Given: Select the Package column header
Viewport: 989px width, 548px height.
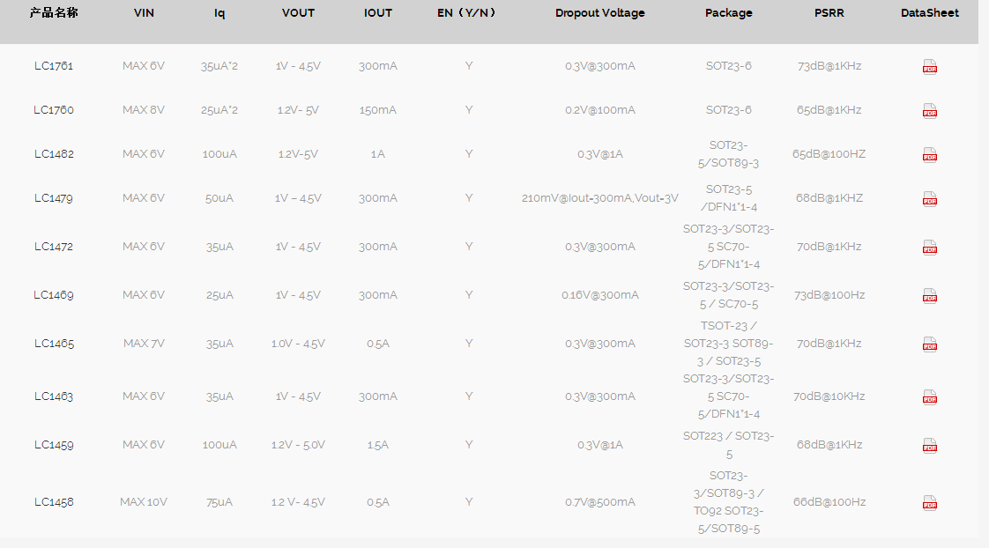Looking at the screenshot, I should coord(728,12).
